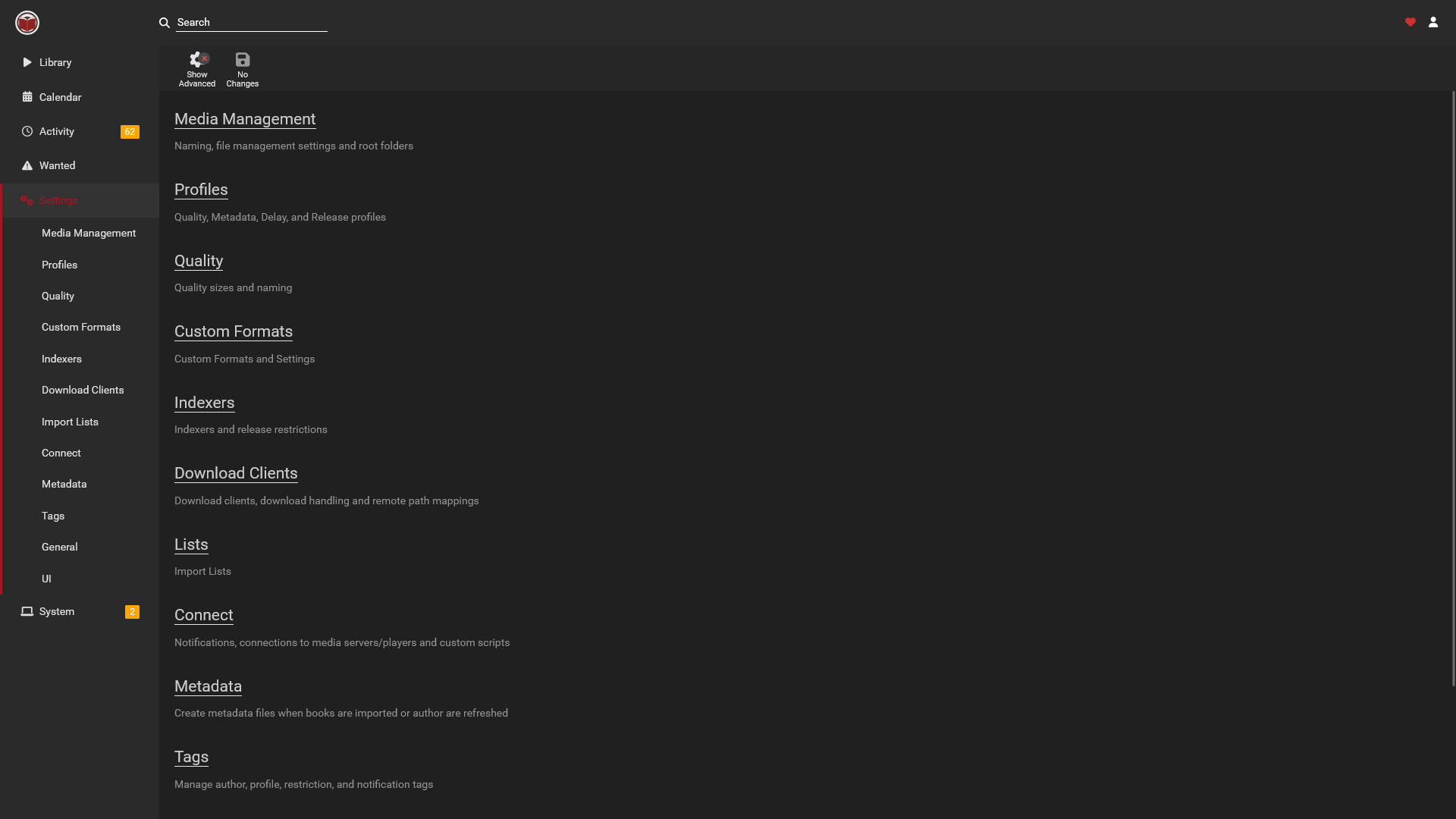Click 'Quality, Metadata, Delay, and Release profiles' text
Viewport: 1456px width, 819px height.
280,217
